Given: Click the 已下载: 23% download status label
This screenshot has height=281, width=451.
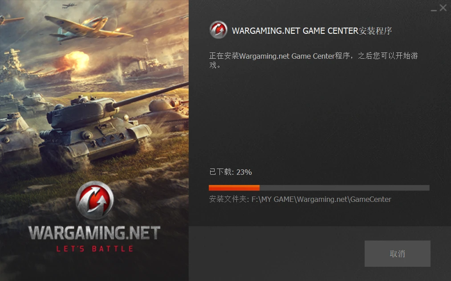Looking at the screenshot, I should pos(230,172).
